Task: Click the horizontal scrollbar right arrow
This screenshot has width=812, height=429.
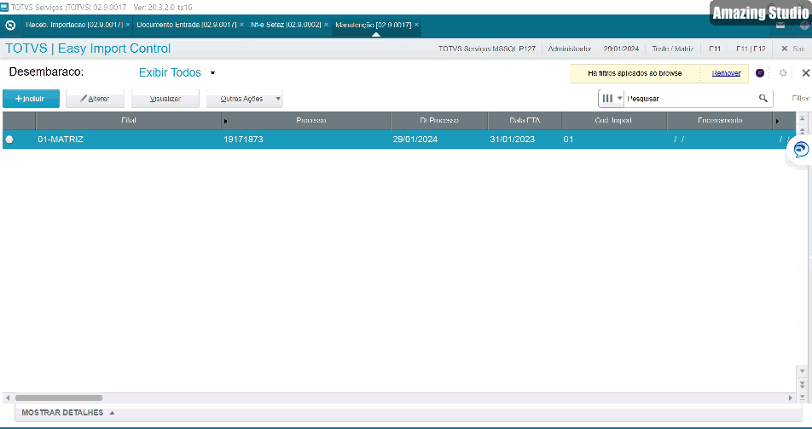Action: click(790, 398)
